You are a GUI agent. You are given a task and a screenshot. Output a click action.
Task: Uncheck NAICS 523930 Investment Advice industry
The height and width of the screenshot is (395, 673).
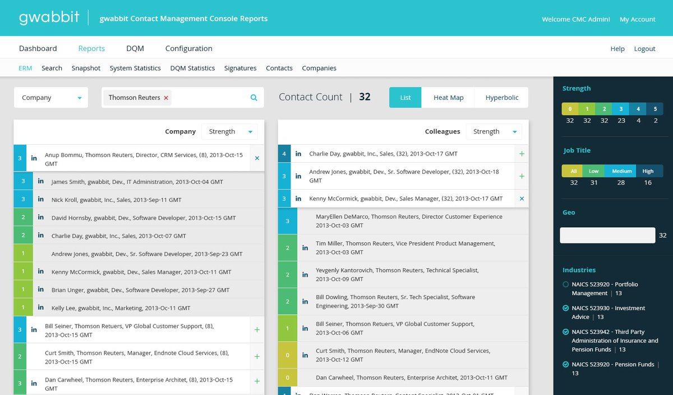point(566,308)
